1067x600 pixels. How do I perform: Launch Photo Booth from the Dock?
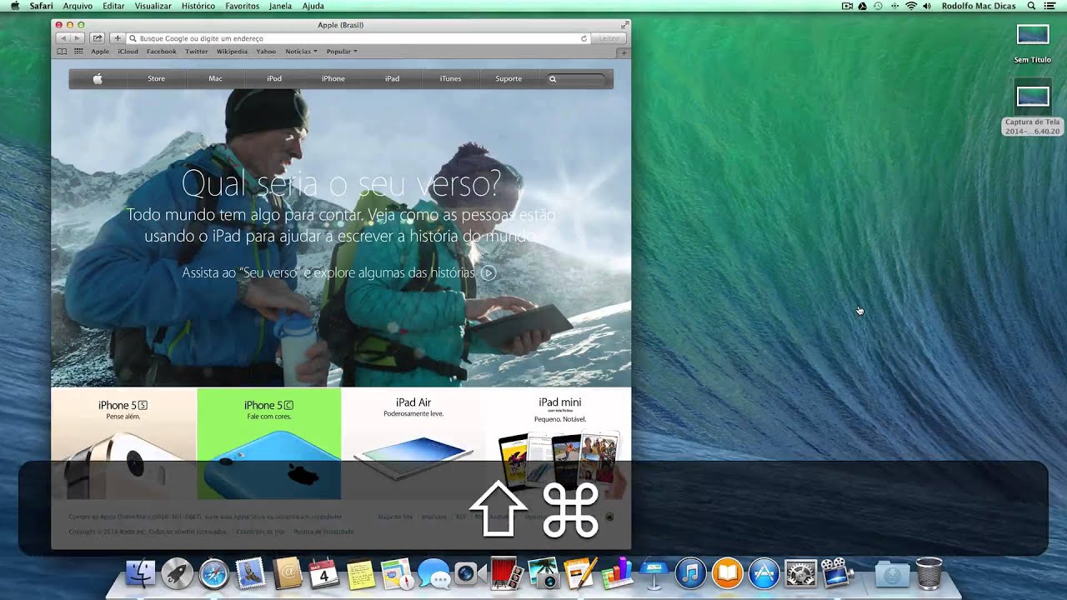pos(507,573)
